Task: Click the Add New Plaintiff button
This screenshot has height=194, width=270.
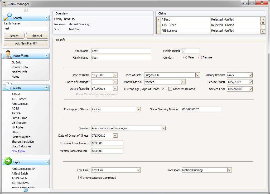Action: pos(26,43)
